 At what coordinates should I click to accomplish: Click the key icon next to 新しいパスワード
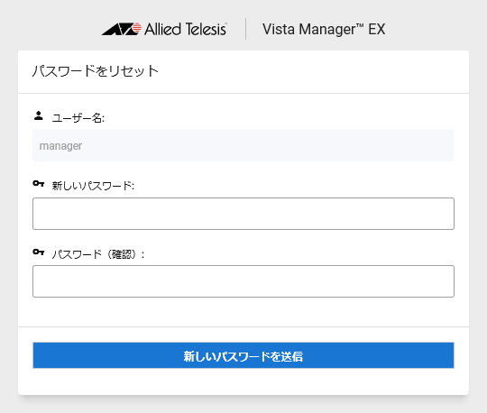[39, 184]
